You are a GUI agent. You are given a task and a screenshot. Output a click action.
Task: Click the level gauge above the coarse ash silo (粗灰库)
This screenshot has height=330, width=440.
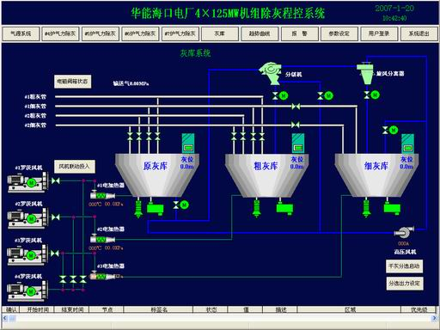click(298, 144)
